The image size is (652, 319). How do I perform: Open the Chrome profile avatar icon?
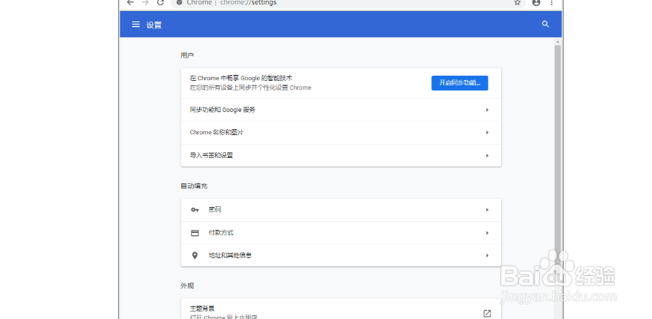(x=536, y=2)
